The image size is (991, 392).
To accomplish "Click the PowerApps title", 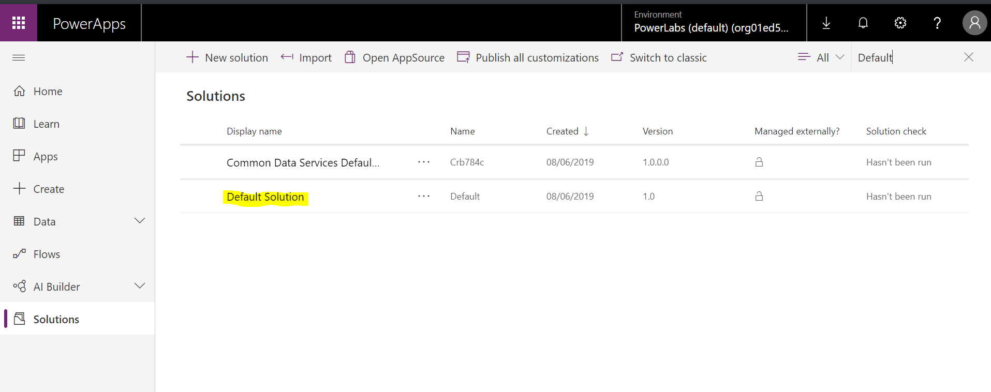I will (89, 24).
